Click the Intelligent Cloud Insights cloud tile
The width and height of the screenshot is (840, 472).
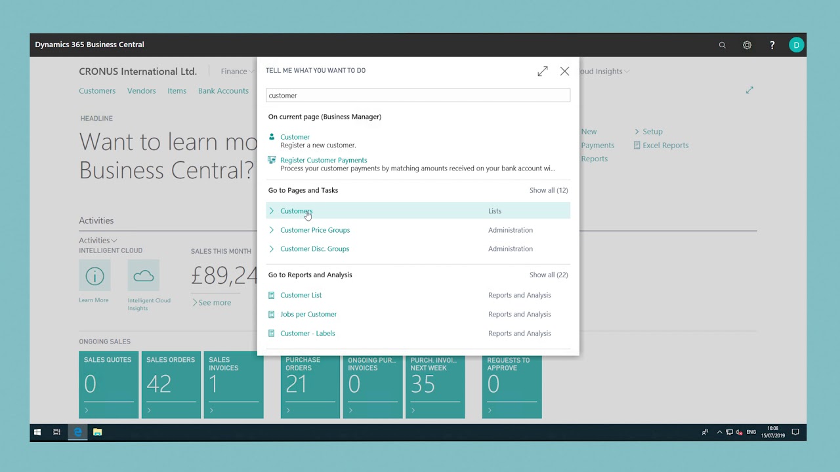[144, 275]
